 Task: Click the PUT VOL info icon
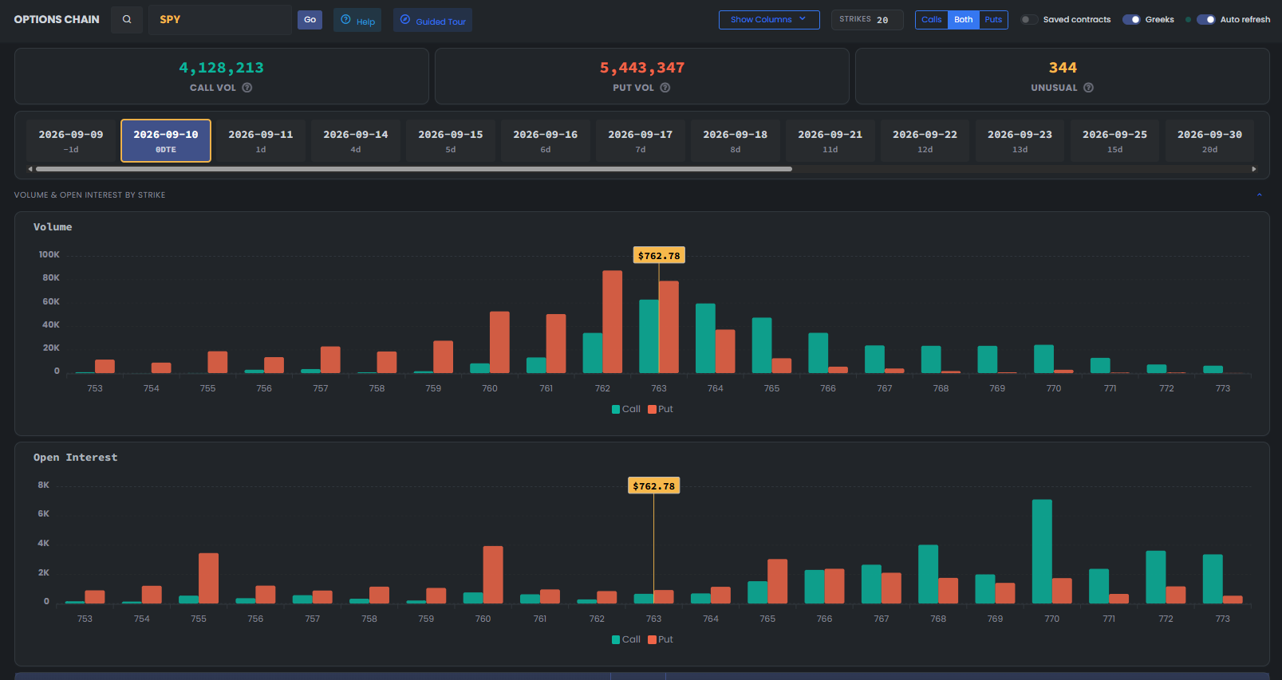tap(665, 88)
